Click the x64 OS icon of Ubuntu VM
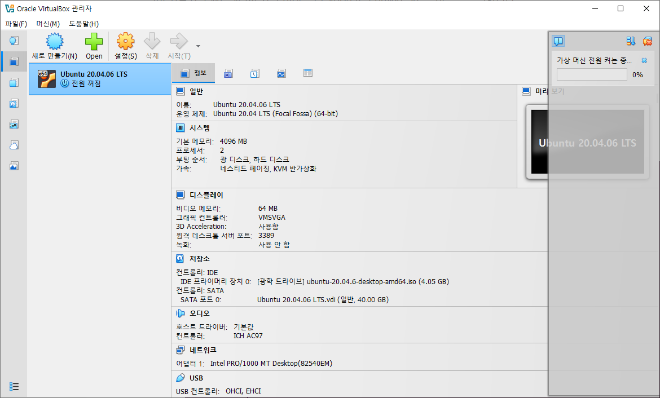The height and width of the screenshot is (398, 660). tap(46, 79)
